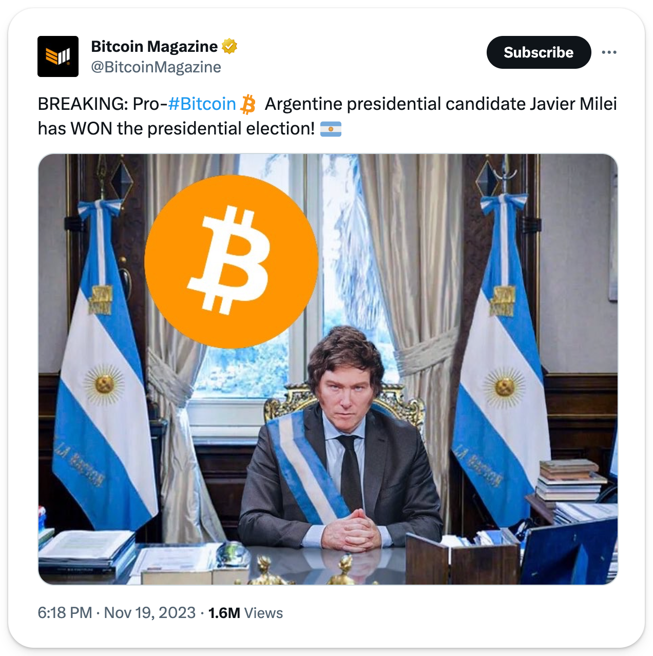Click the word BREAKING in the tweet
The height and width of the screenshot is (656, 653).
[82, 104]
